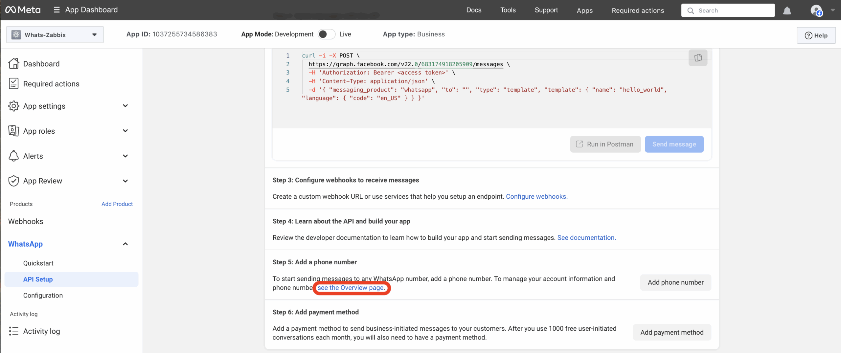Click the Alerts bell icon in sidebar

pos(13,156)
